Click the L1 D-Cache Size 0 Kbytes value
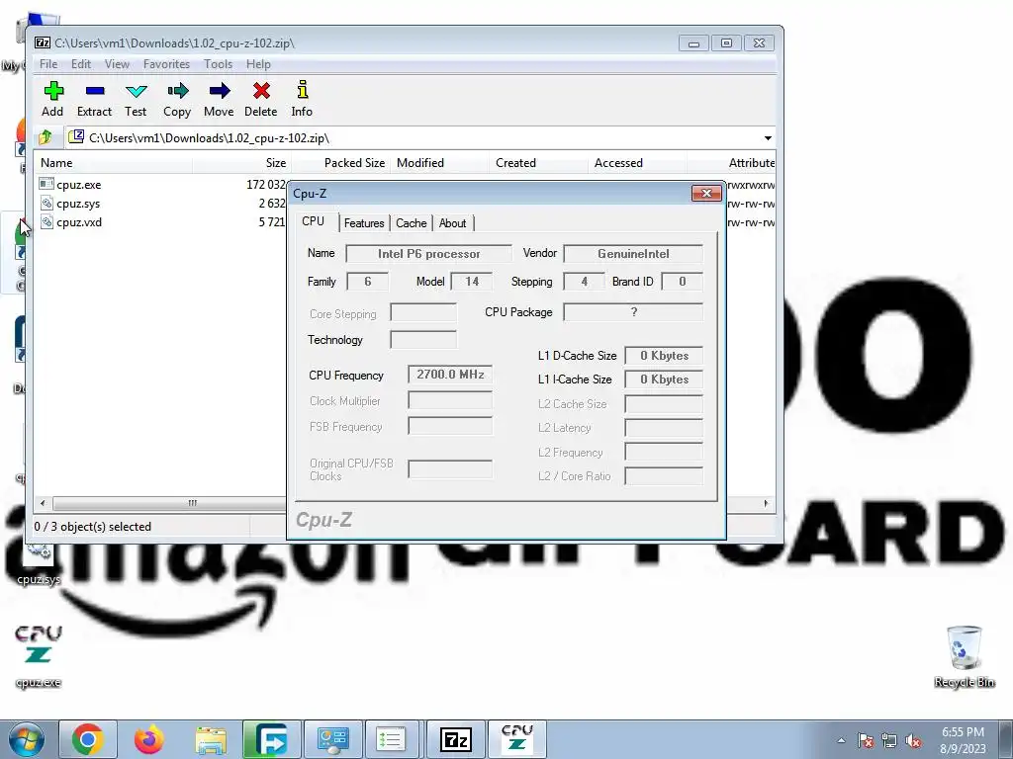 (664, 356)
